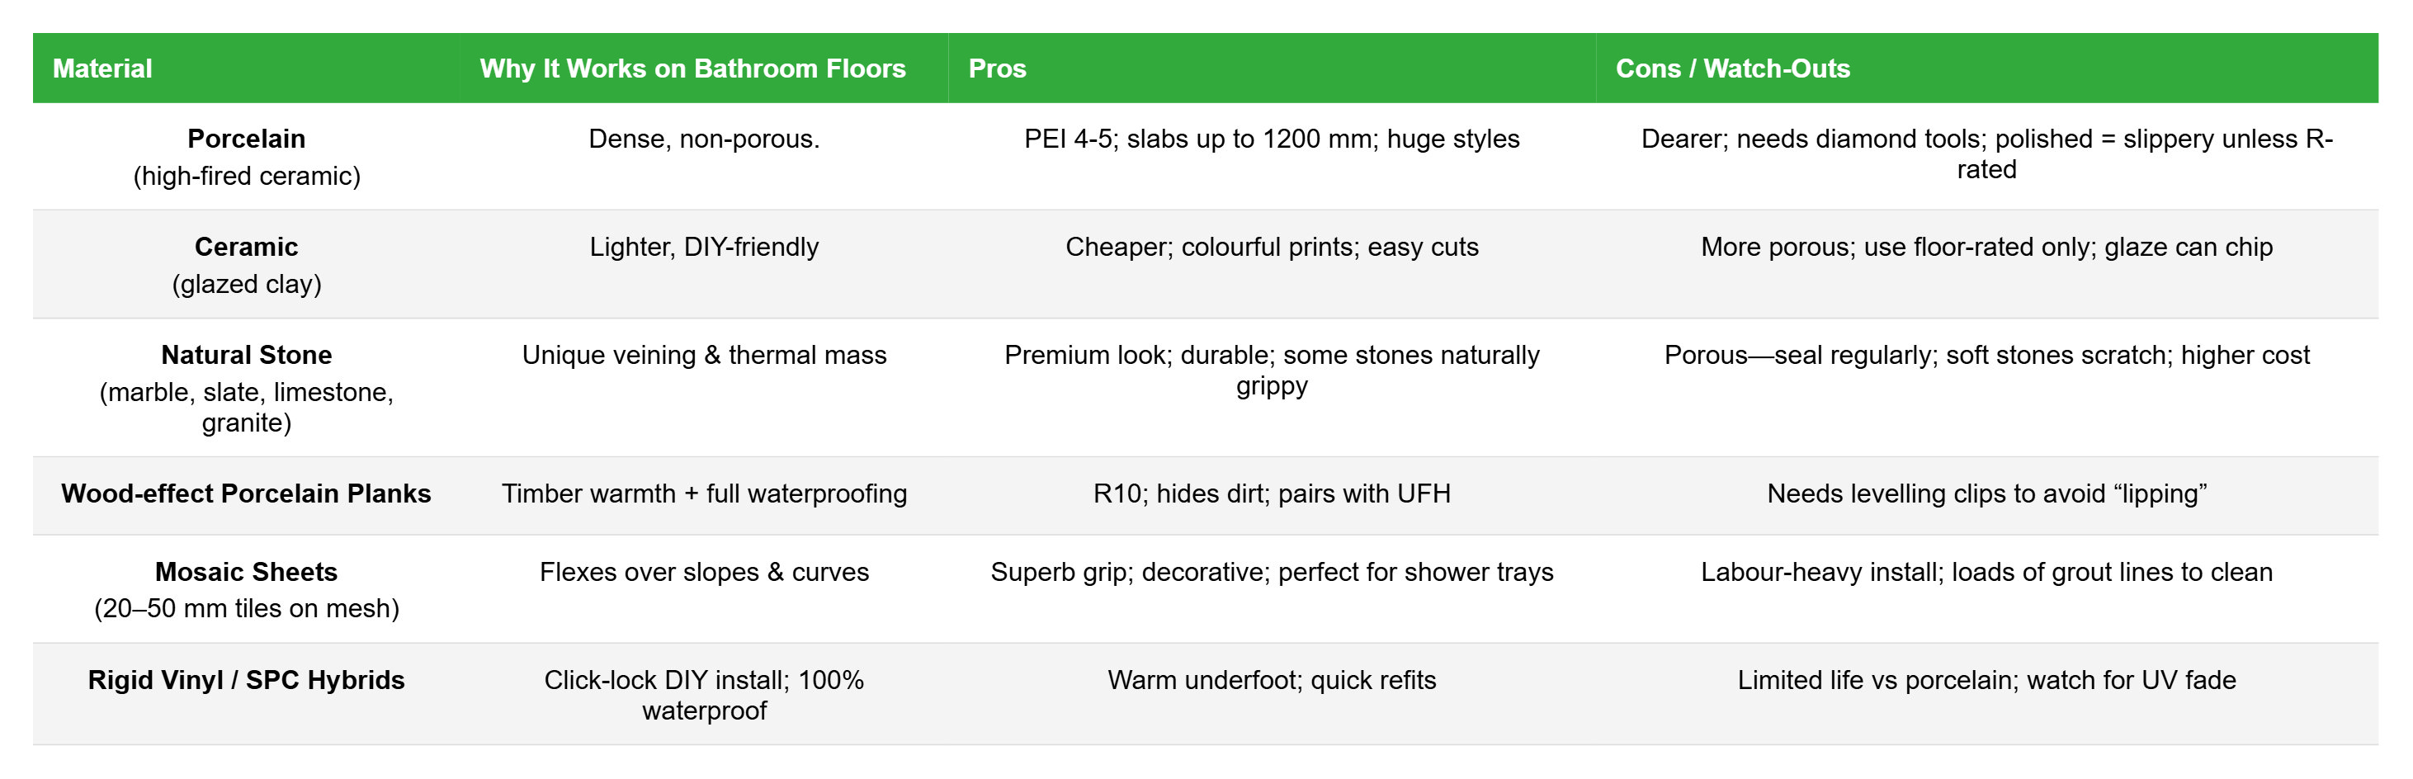This screenshot has width=2413, height=779.
Task: Click 'Timber warmth + full waterproofing' text
Action: [703, 493]
